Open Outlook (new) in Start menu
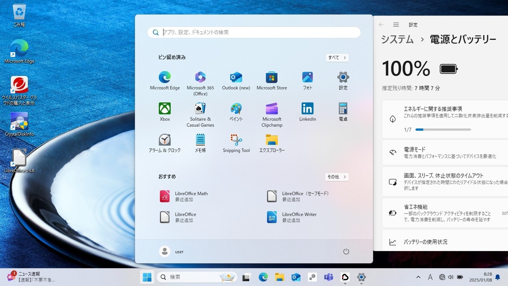Viewport: 508px width, 286px height. [x=236, y=81]
